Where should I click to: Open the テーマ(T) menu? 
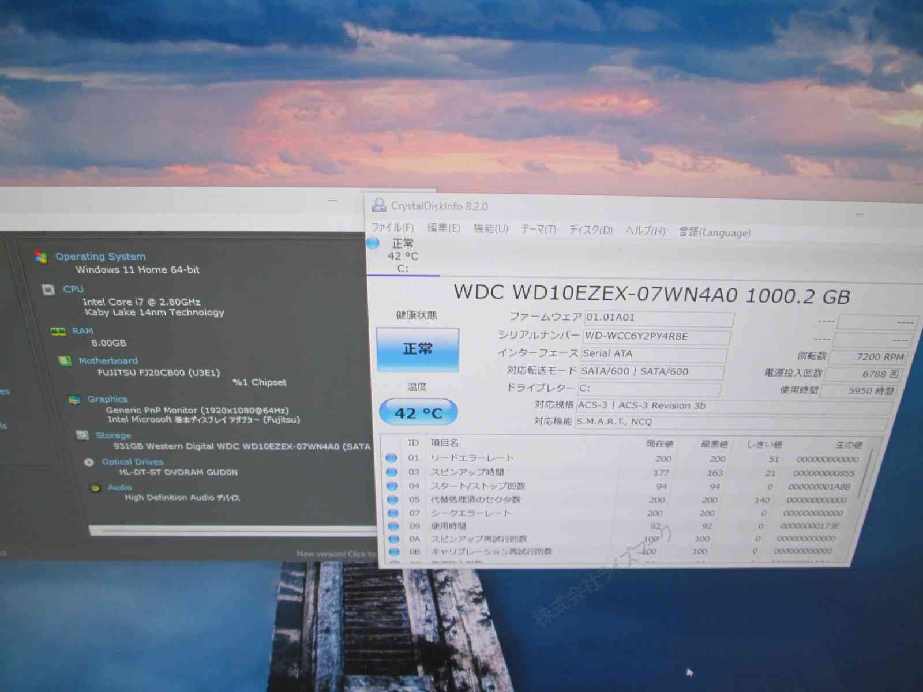538,230
